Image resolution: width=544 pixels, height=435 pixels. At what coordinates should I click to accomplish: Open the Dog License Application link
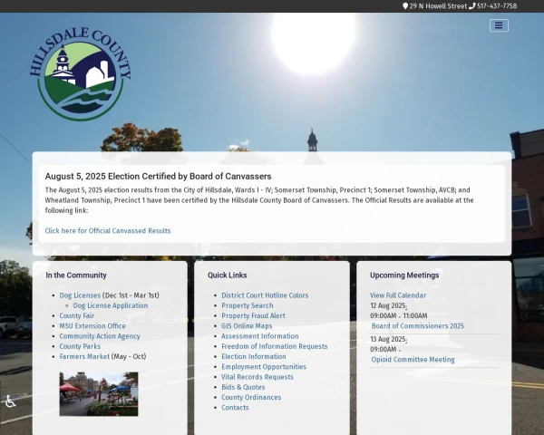[x=111, y=305]
